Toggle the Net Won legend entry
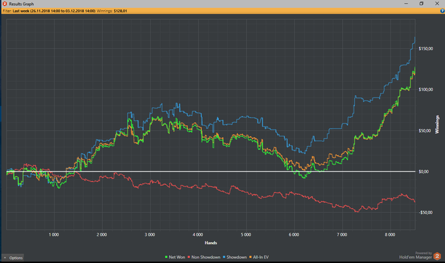 pyautogui.click(x=175, y=257)
